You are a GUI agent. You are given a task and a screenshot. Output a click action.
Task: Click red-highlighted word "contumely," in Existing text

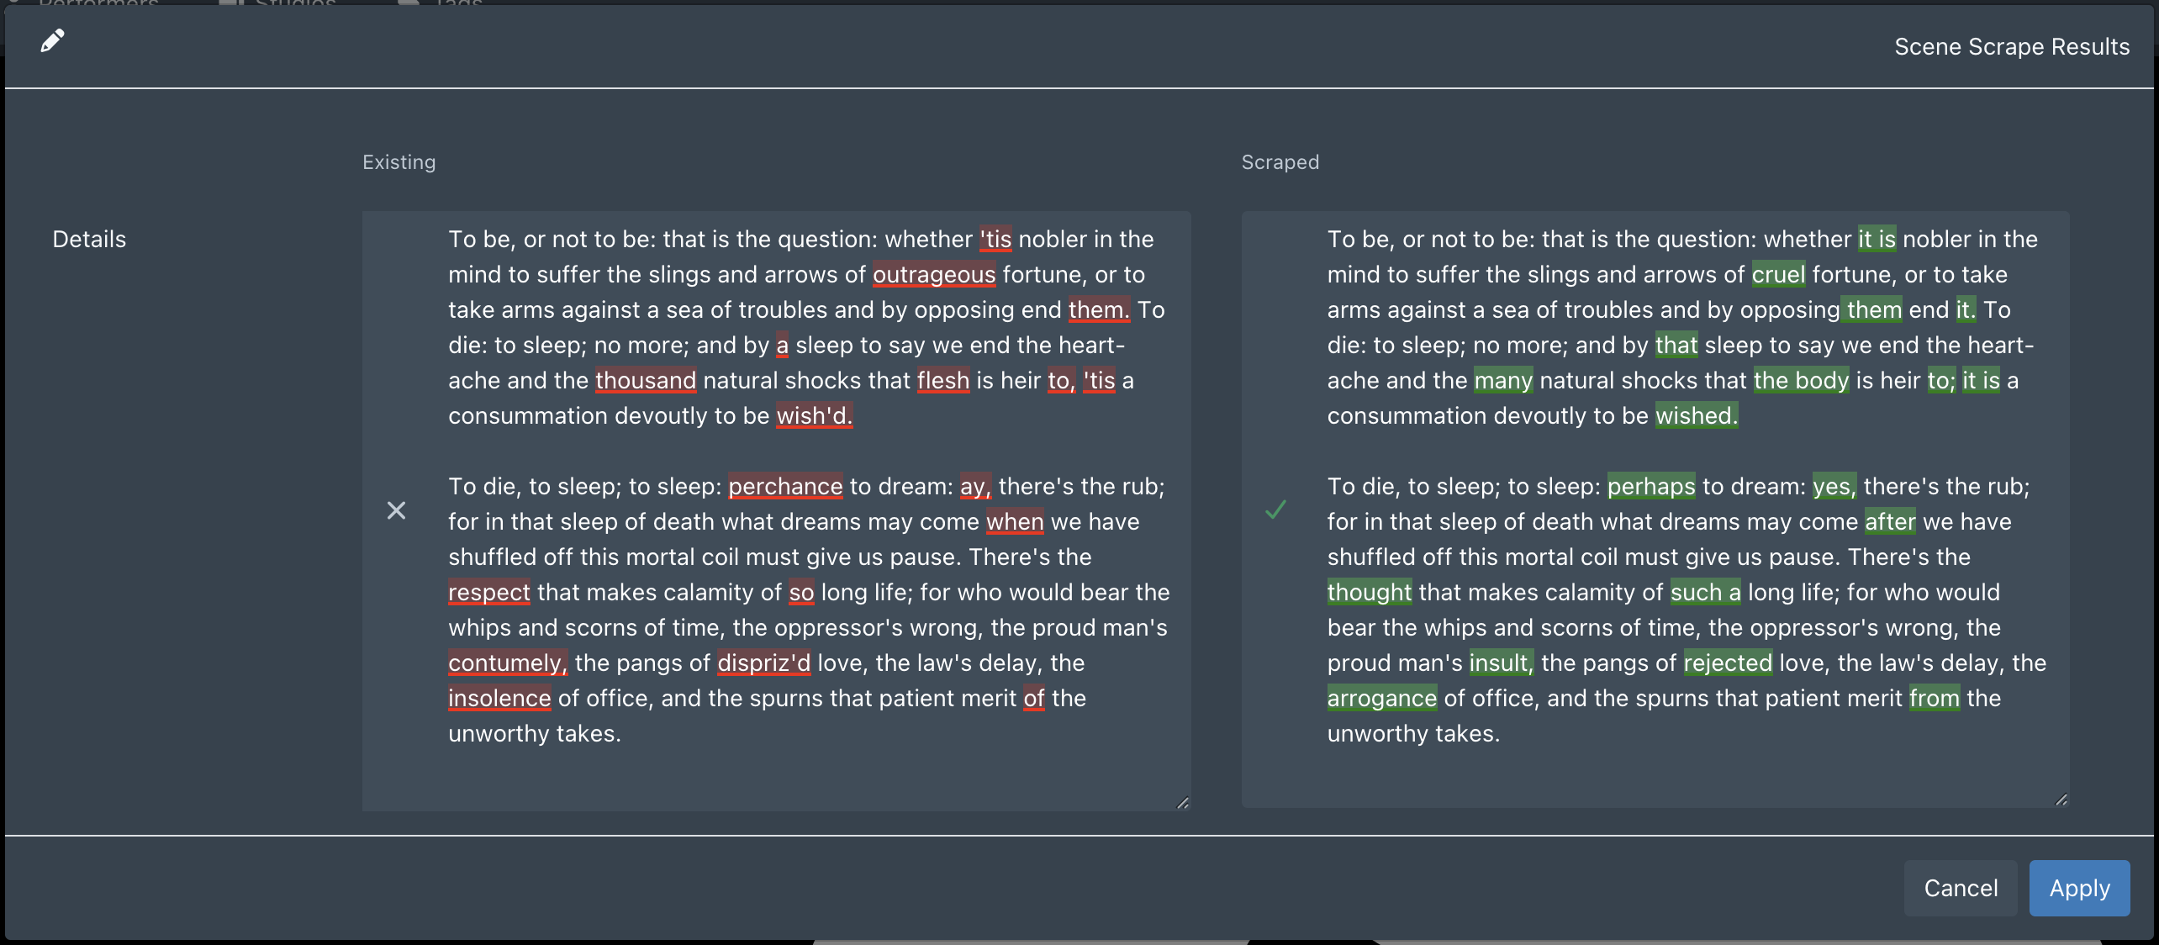click(x=508, y=663)
